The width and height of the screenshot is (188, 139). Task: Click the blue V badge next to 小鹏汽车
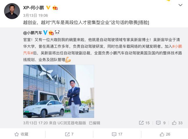click(45, 33)
